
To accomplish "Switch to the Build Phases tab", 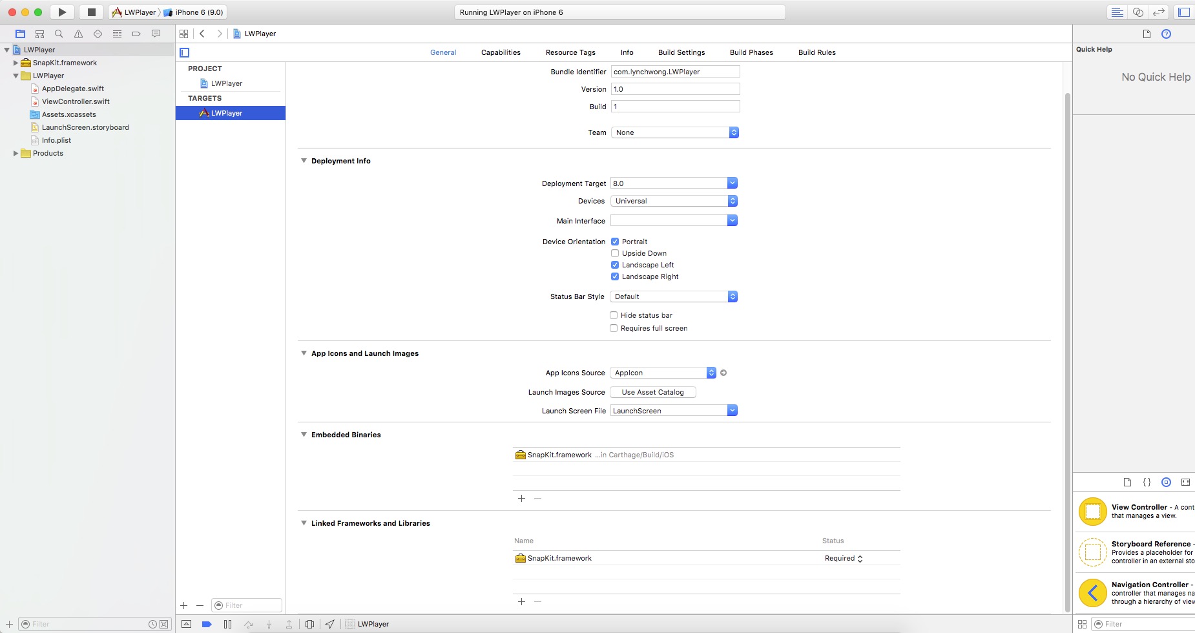I will pos(751,52).
